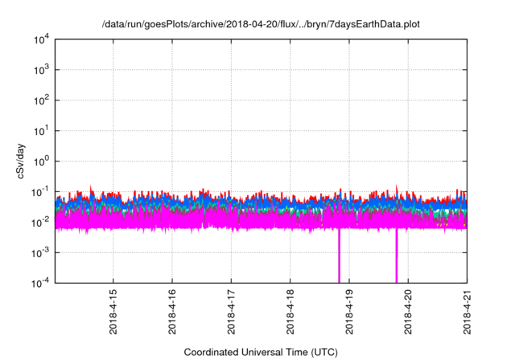Click the 10^-2 y-axis tick label
This screenshot has height=360, width=515.
40,223
